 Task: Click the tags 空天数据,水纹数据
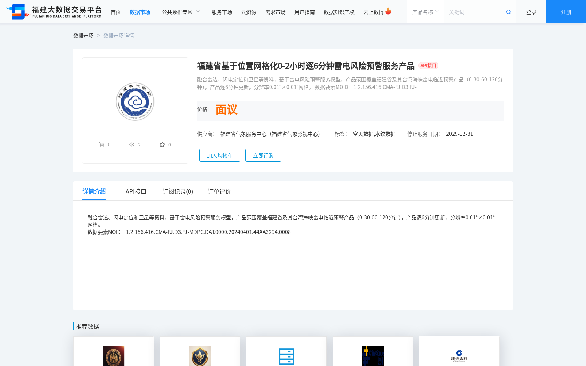[374, 134]
